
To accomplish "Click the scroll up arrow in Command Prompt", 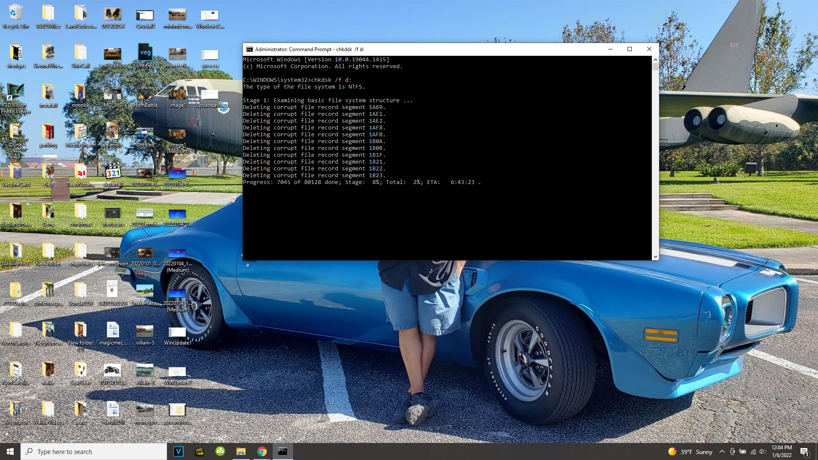I will coord(655,60).
